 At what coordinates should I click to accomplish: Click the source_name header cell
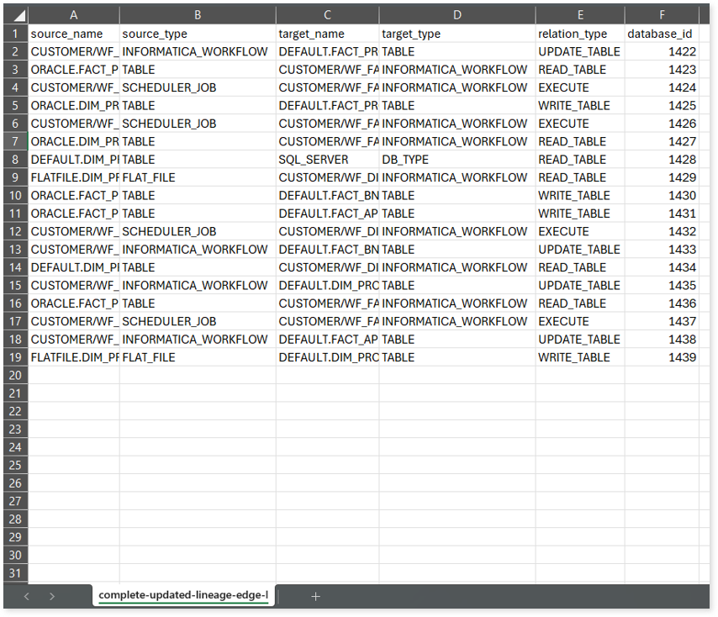74,34
